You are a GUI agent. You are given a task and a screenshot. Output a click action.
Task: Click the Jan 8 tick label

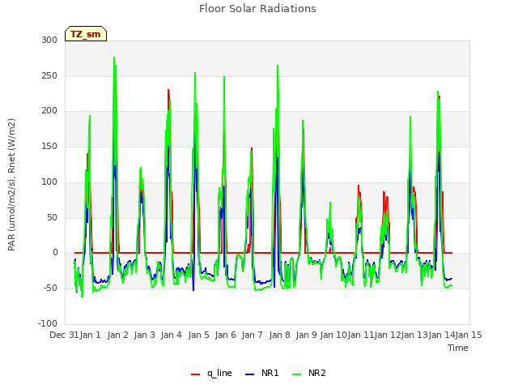pyautogui.click(x=279, y=335)
